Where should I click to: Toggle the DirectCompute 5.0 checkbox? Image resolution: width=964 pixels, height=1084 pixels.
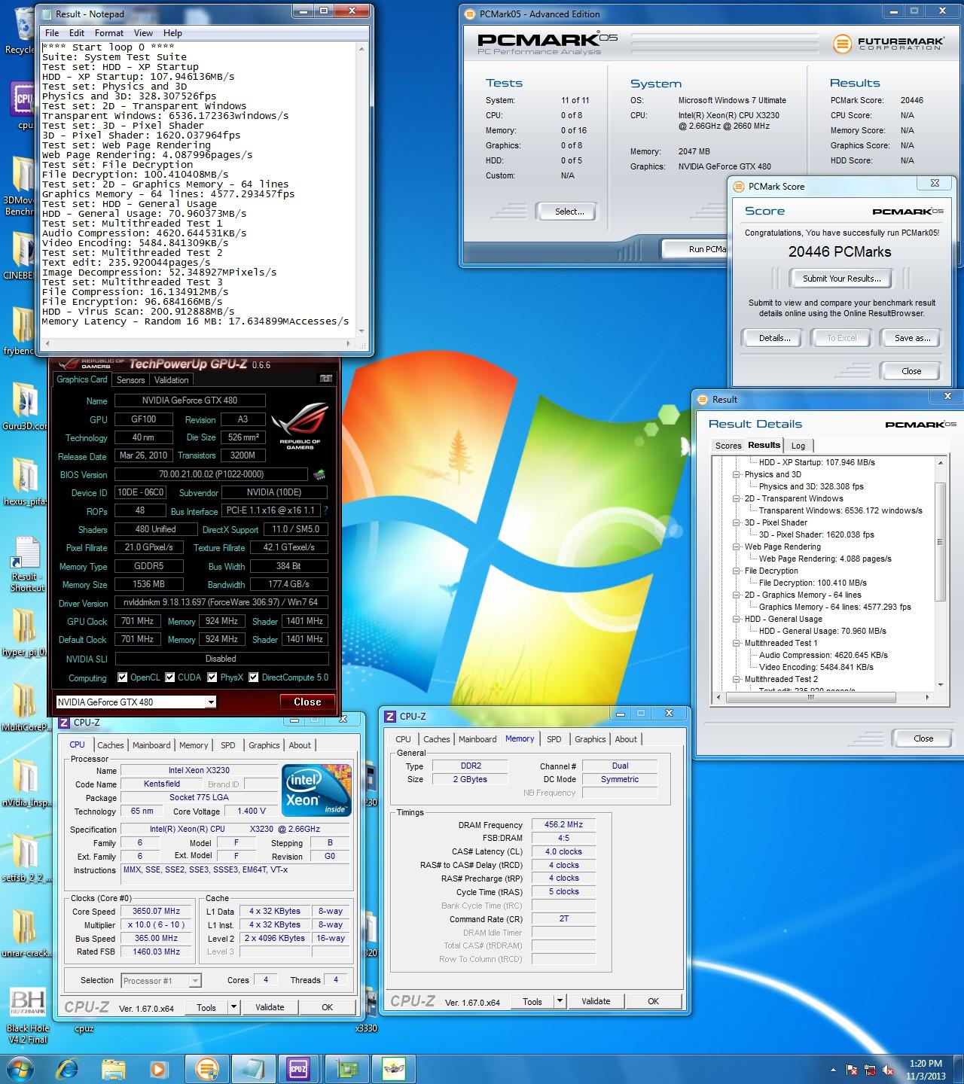pos(253,677)
